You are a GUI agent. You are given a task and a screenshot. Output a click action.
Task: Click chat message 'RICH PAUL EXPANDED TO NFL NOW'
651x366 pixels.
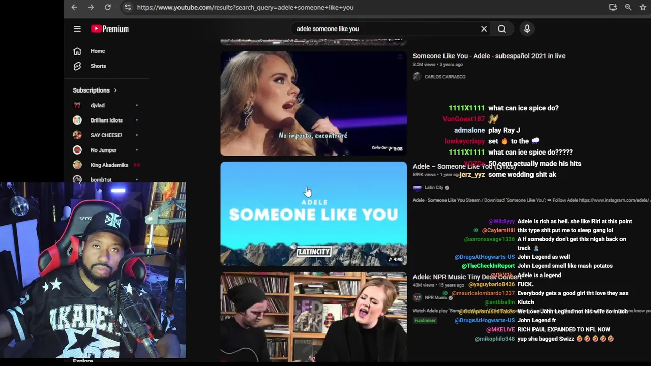click(564, 329)
